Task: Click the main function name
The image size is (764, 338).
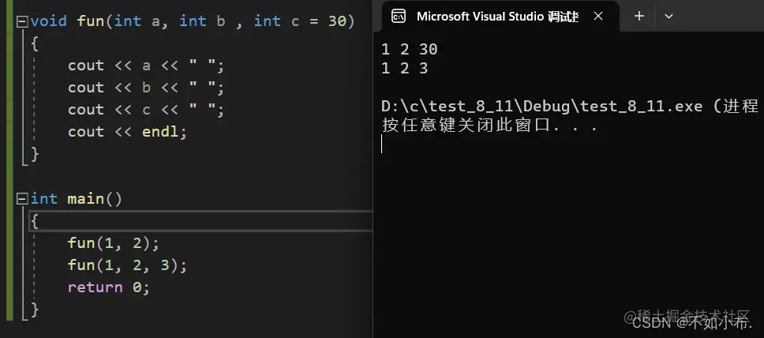Action: pos(86,199)
